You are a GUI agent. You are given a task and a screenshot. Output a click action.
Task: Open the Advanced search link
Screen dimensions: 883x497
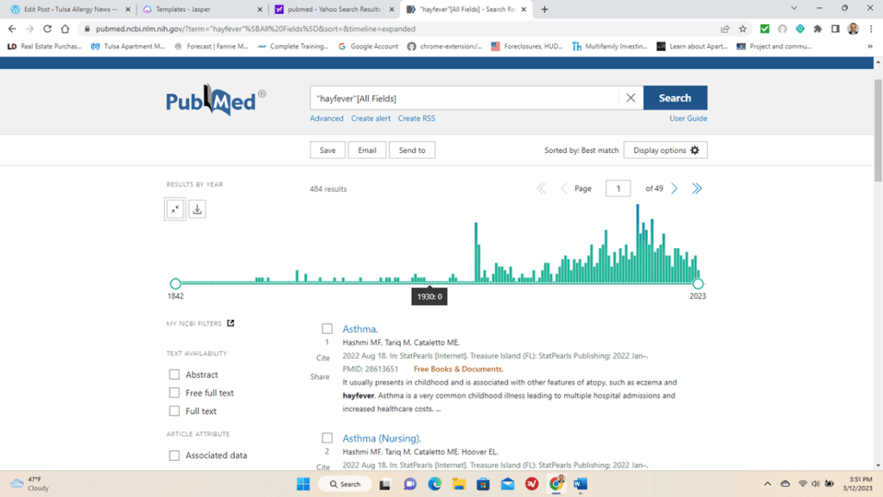click(327, 118)
